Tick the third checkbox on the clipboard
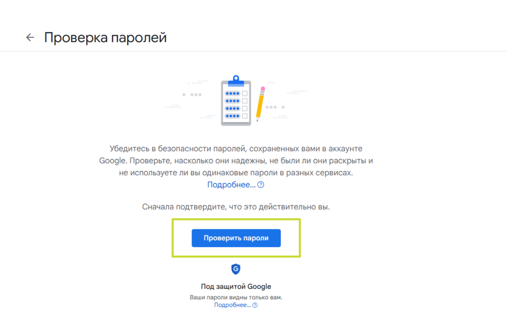The image size is (507, 329). 245,108
